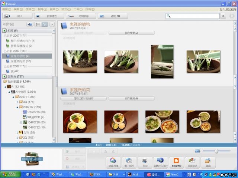Click the Print printer button
238x178 pixels.
coord(145,162)
